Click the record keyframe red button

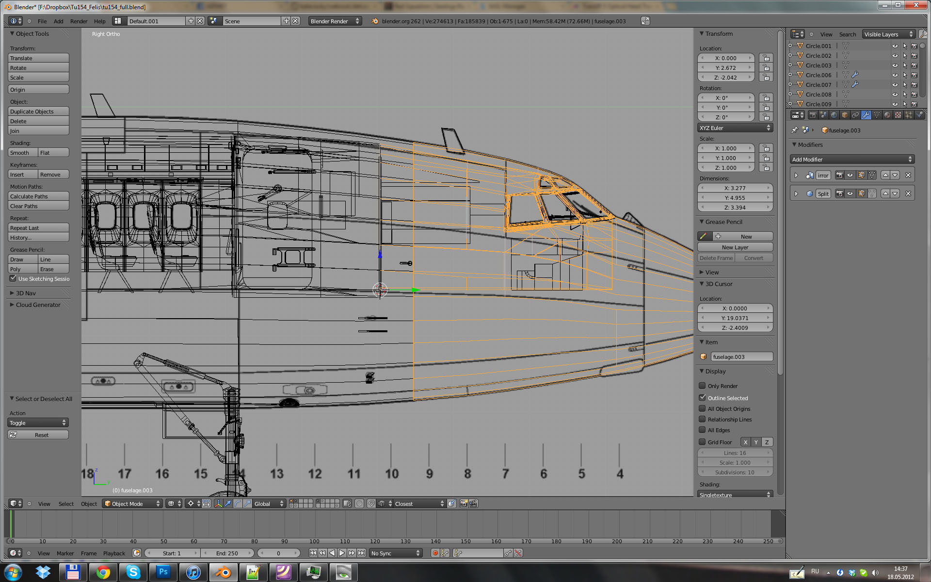[435, 553]
